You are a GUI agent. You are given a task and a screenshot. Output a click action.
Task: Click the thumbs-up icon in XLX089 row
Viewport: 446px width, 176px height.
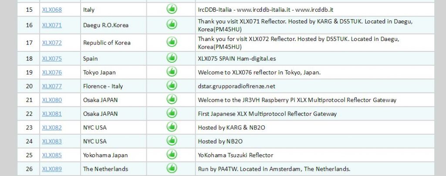point(172,168)
